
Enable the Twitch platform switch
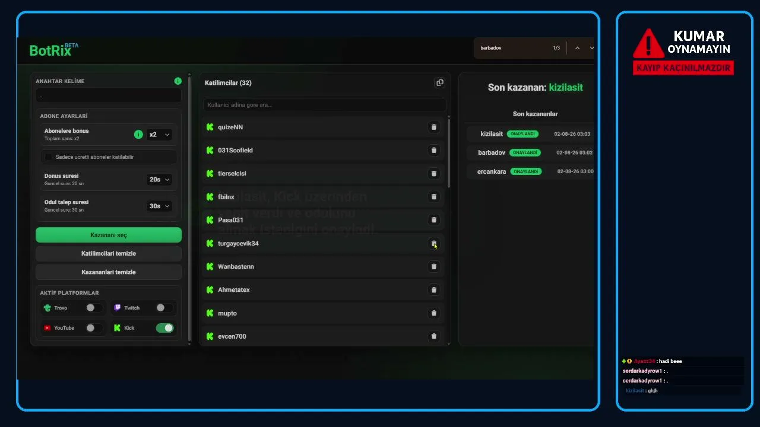coord(164,308)
